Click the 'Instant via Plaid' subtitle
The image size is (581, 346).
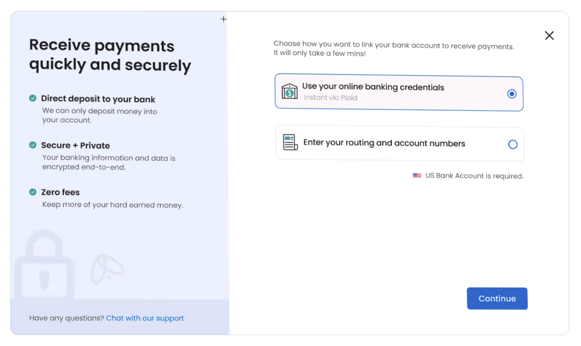(x=330, y=97)
